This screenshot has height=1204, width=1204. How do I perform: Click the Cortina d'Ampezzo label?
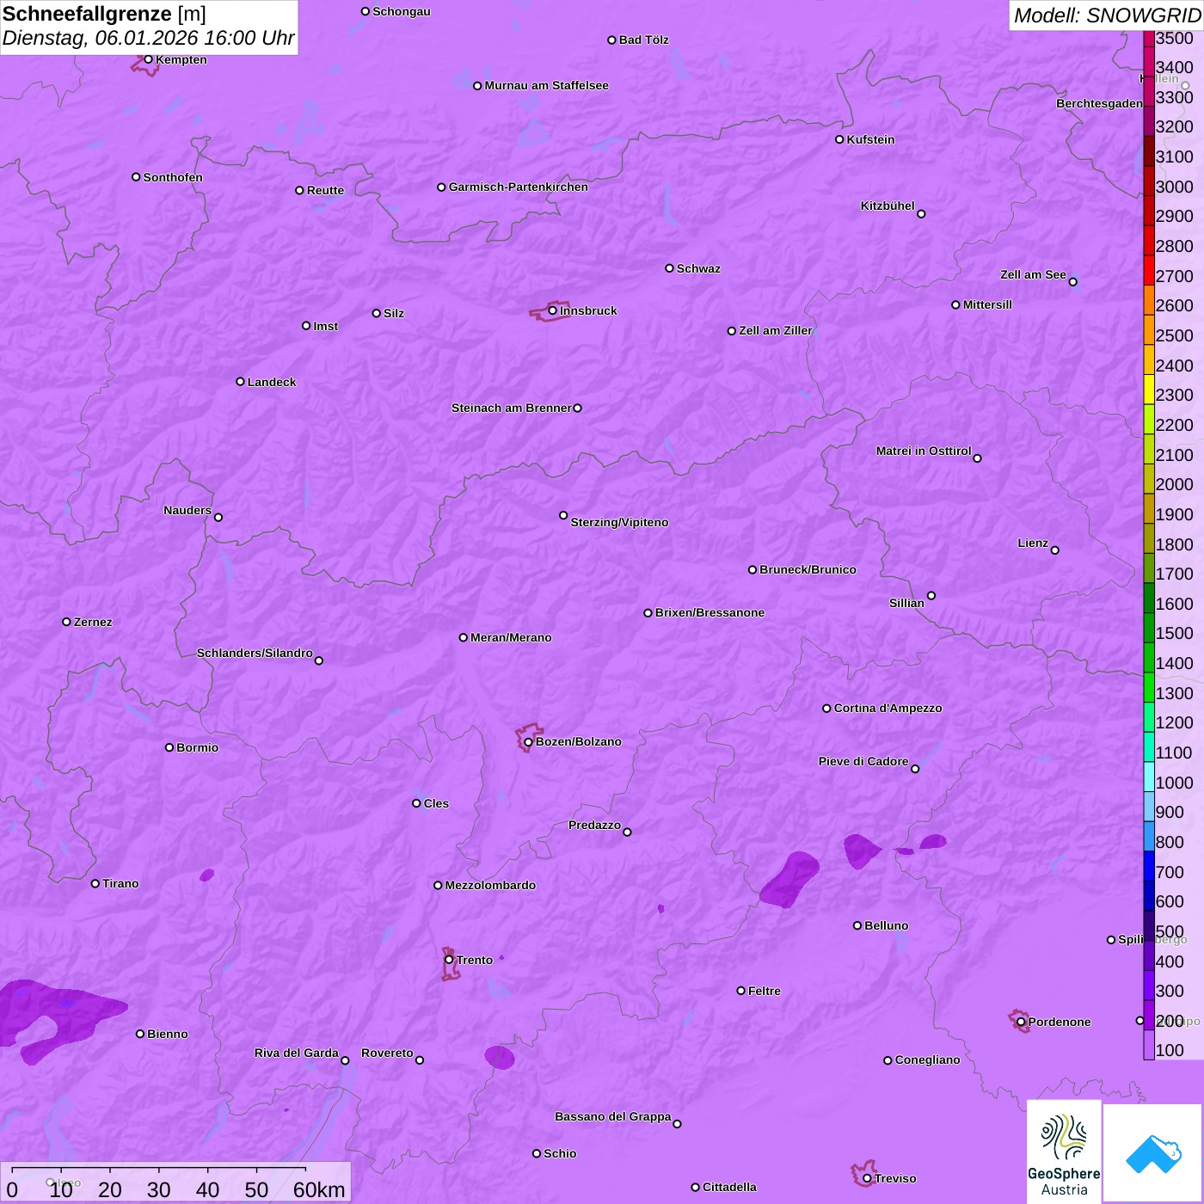pyautogui.click(x=888, y=708)
